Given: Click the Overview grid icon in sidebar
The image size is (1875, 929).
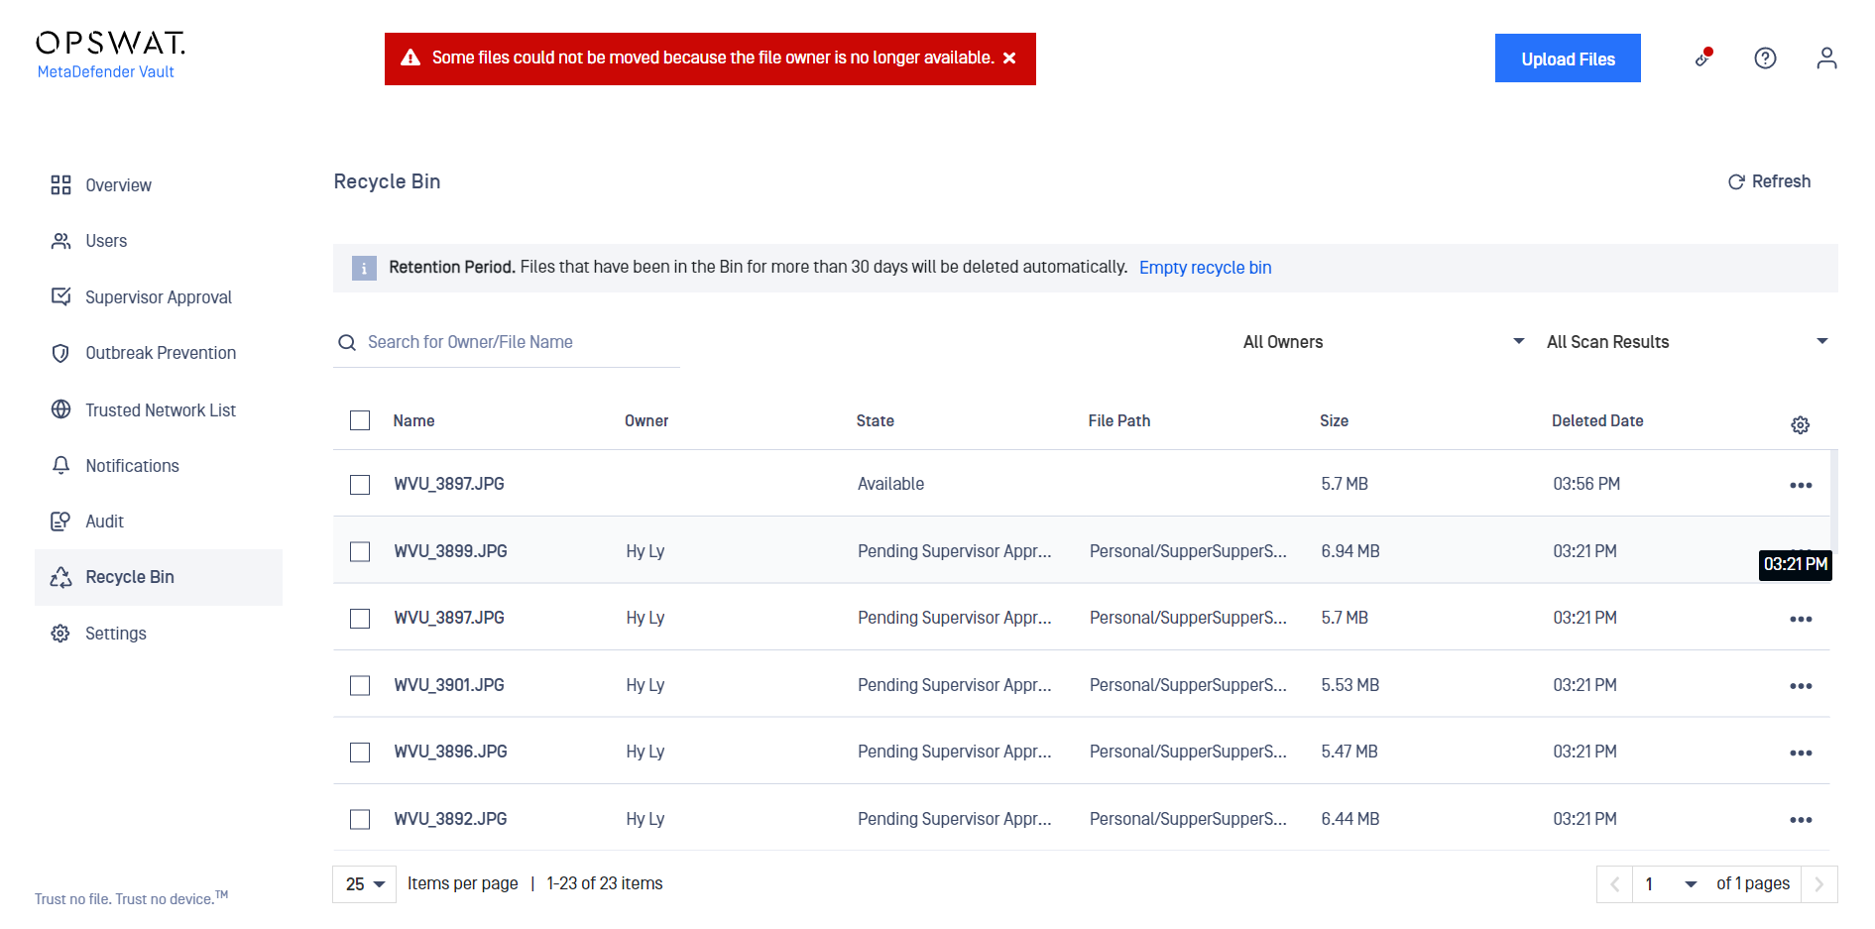Looking at the screenshot, I should coord(60,185).
